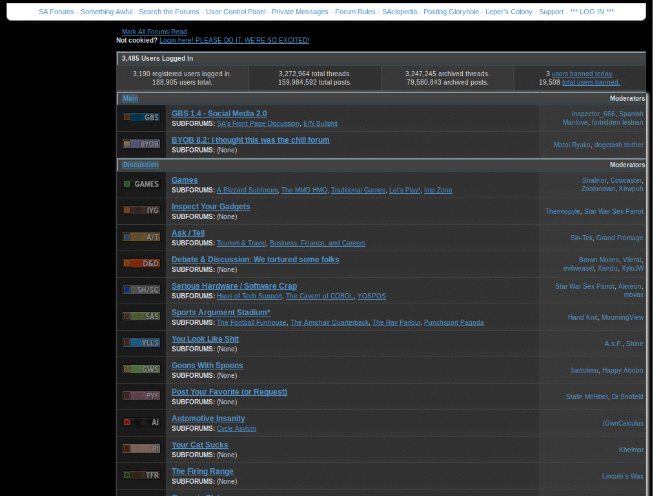Open User Control Panel
661x496 pixels.
click(236, 12)
